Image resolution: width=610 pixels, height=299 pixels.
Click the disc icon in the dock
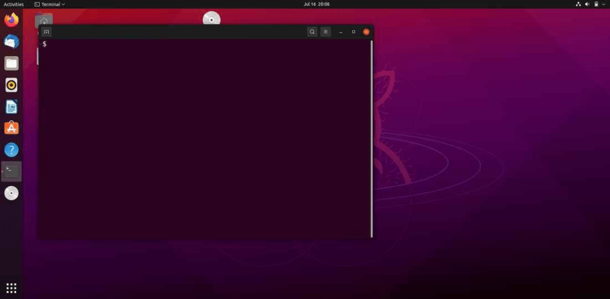tap(11, 193)
